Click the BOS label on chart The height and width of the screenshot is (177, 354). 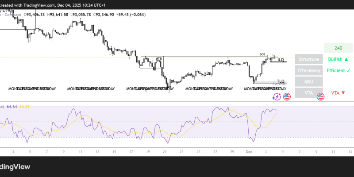coord(262,54)
